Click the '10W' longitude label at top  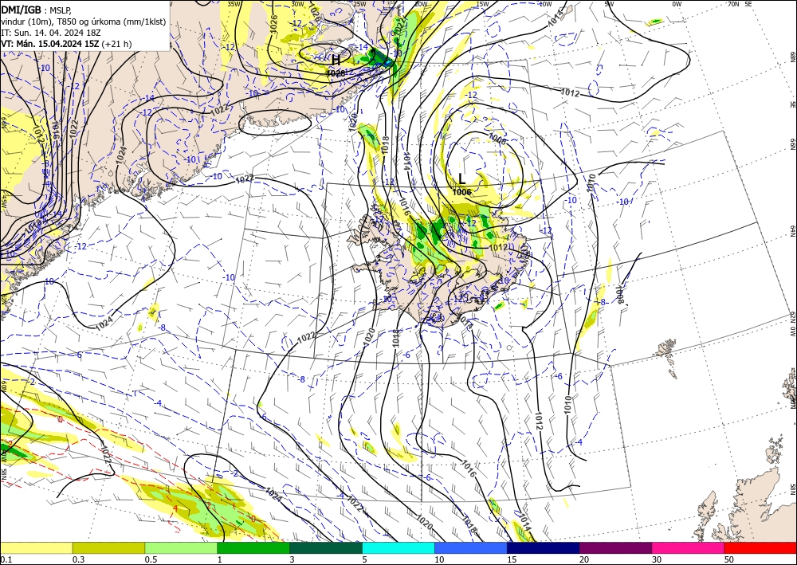click(545, 4)
